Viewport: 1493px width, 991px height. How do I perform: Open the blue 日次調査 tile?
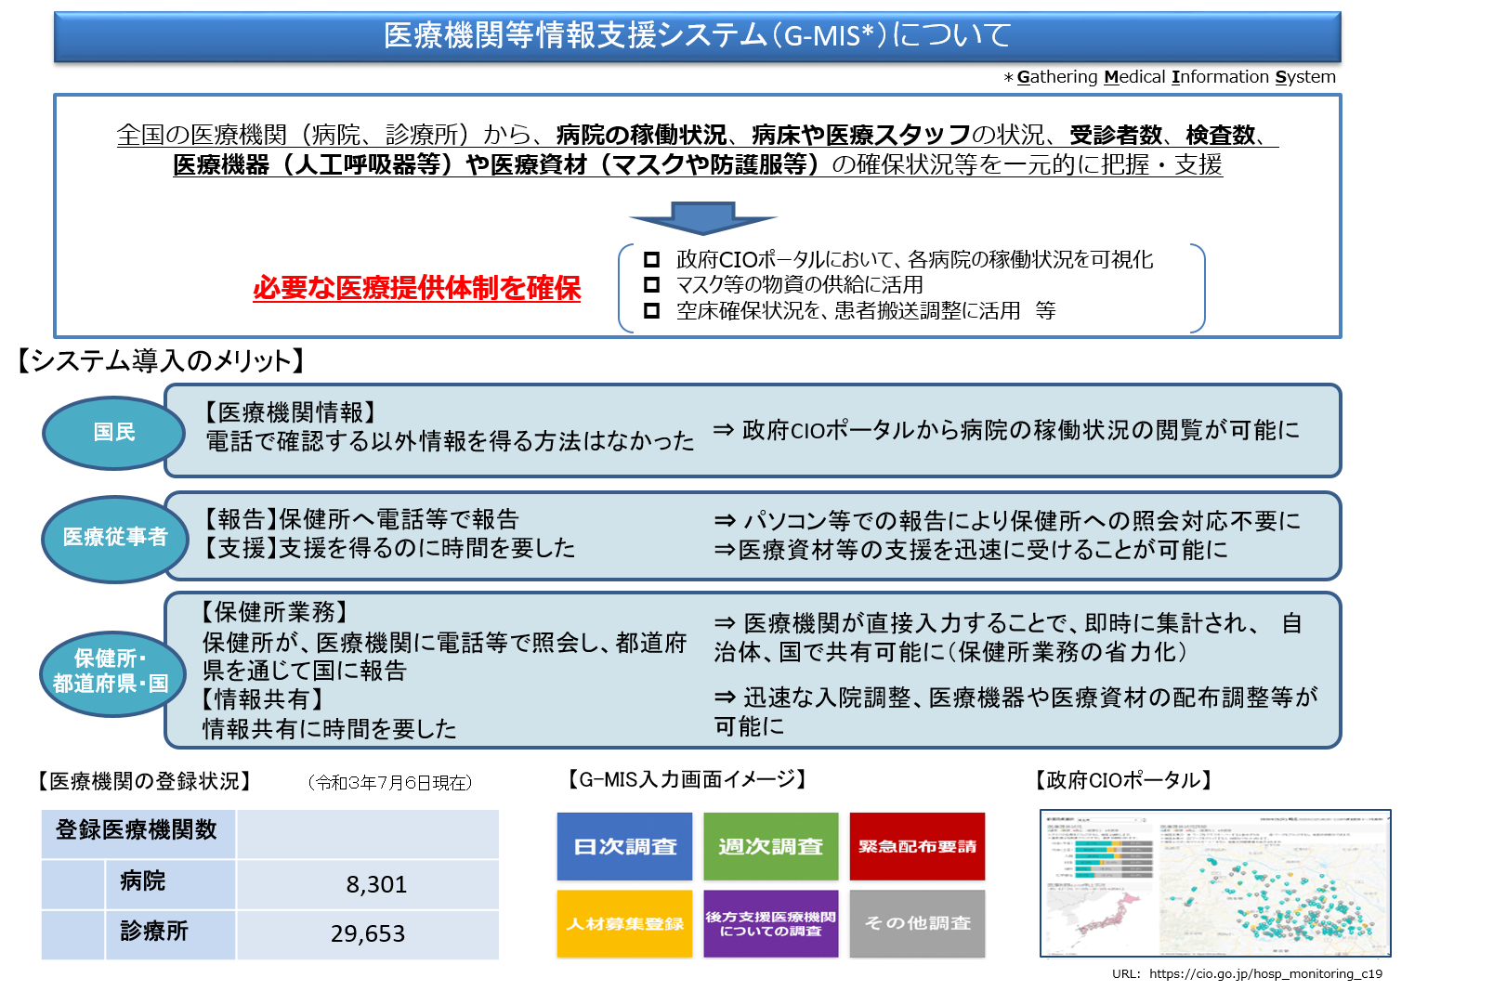coord(624,846)
